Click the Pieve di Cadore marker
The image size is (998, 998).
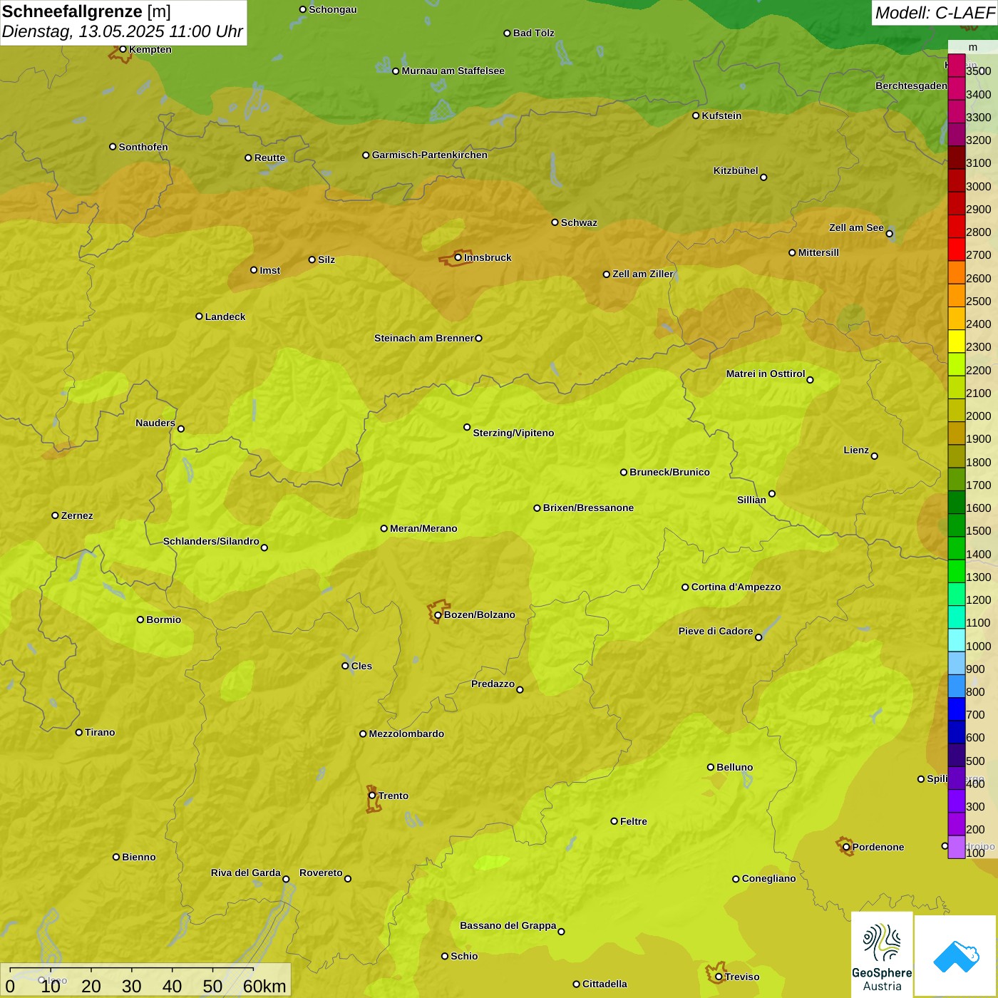758,637
